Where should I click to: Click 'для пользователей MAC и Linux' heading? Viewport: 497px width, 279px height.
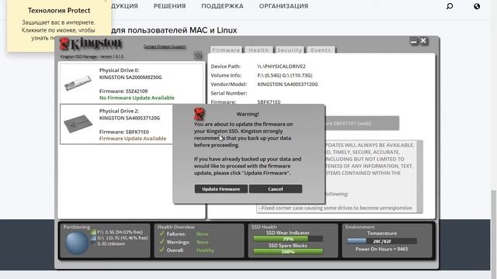[174, 30]
